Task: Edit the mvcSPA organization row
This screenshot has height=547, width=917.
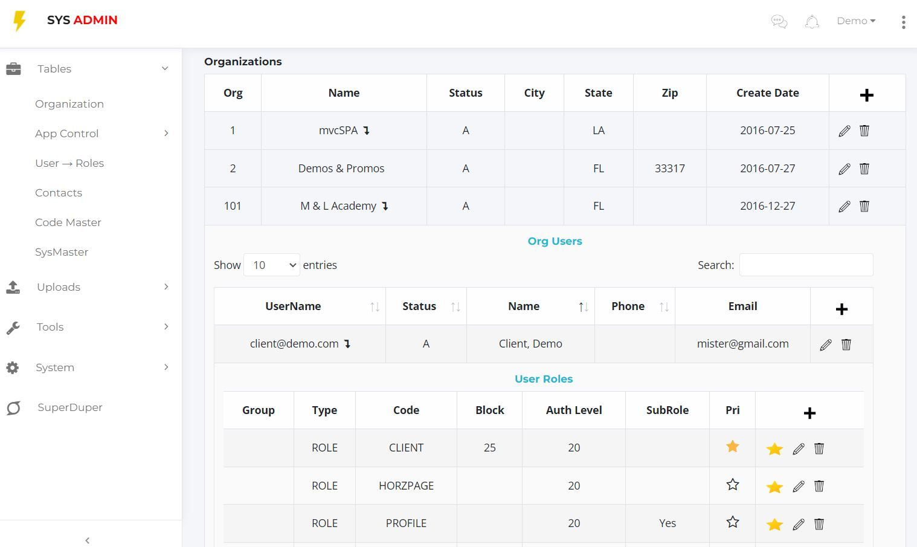Action: 845,131
